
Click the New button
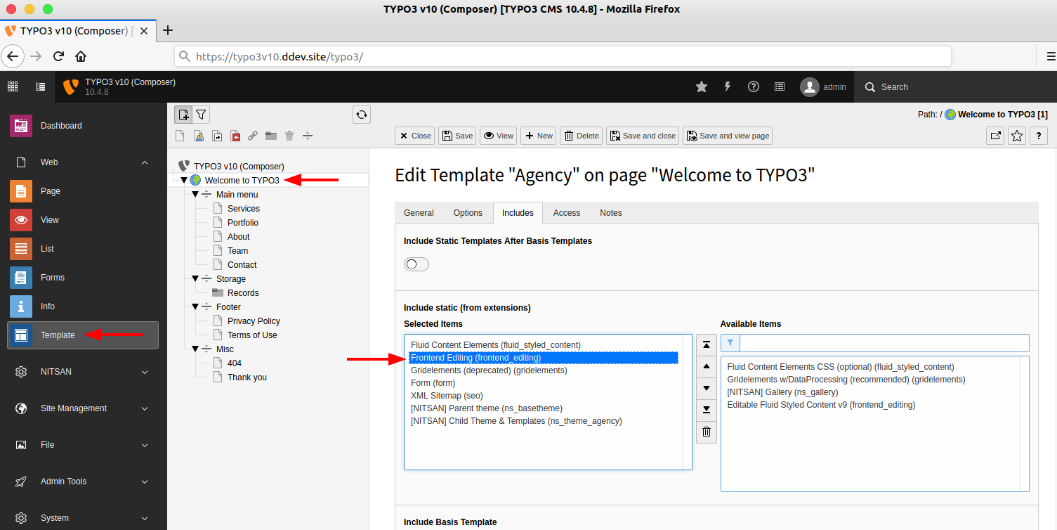coord(539,136)
